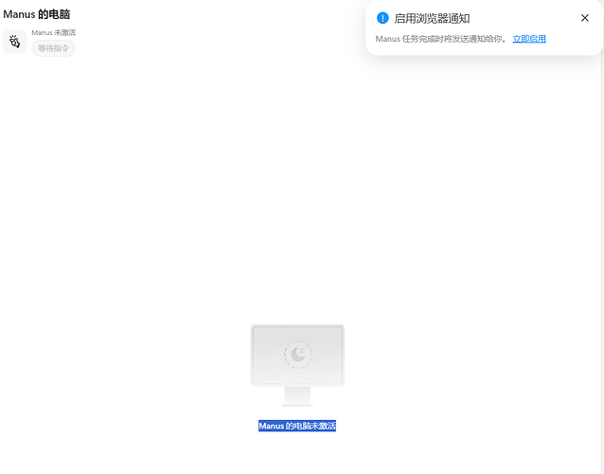Click the 立即启用 link
This screenshot has height=474, width=604.
(x=529, y=39)
